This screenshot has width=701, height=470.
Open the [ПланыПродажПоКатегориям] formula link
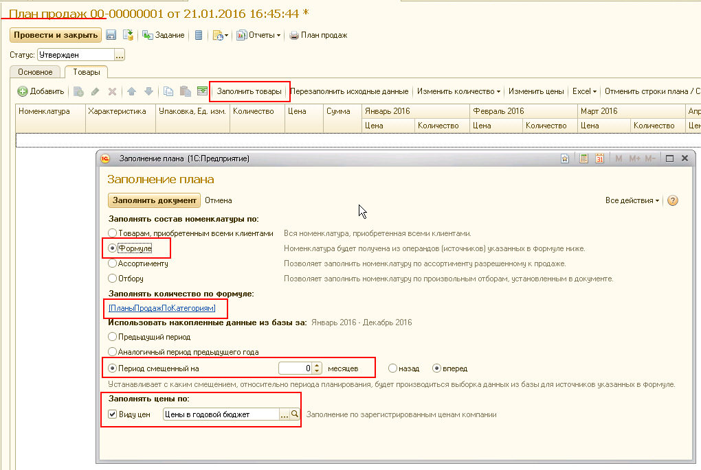point(162,308)
